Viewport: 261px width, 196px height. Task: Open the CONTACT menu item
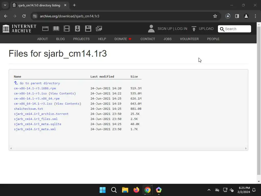pyautogui.click(x=148, y=39)
